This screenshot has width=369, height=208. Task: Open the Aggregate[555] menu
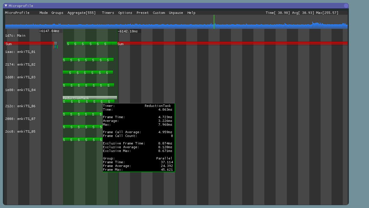(x=82, y=13)
